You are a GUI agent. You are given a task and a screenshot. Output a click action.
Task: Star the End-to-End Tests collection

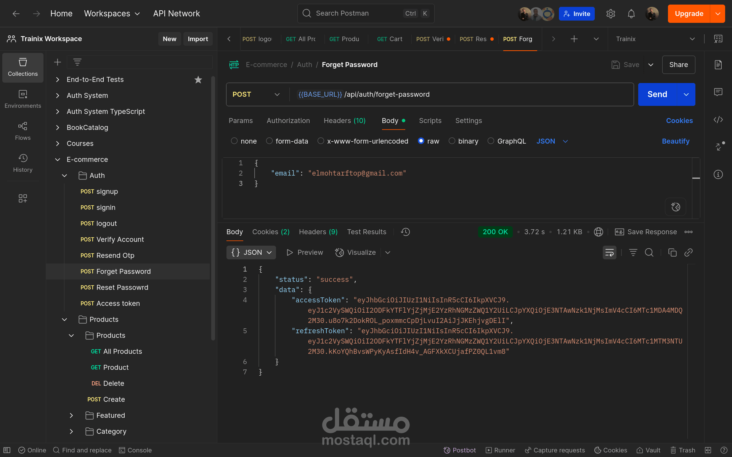tap(198, 80)
